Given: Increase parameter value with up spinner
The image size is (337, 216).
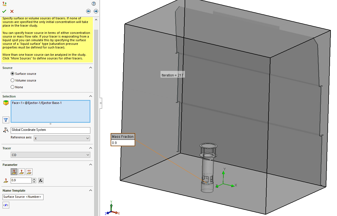Looking at the screenshot, I should pos(34,179).
